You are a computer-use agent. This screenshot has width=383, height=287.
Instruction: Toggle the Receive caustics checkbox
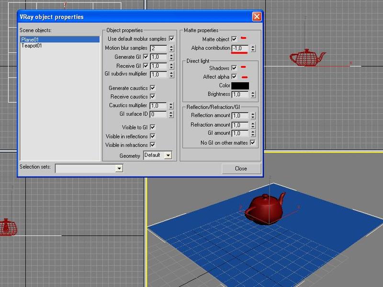point(153,97)
